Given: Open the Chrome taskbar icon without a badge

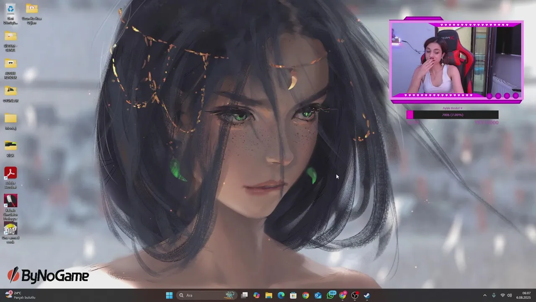Looking at the screenshot, I should click(x=306, y=295).
